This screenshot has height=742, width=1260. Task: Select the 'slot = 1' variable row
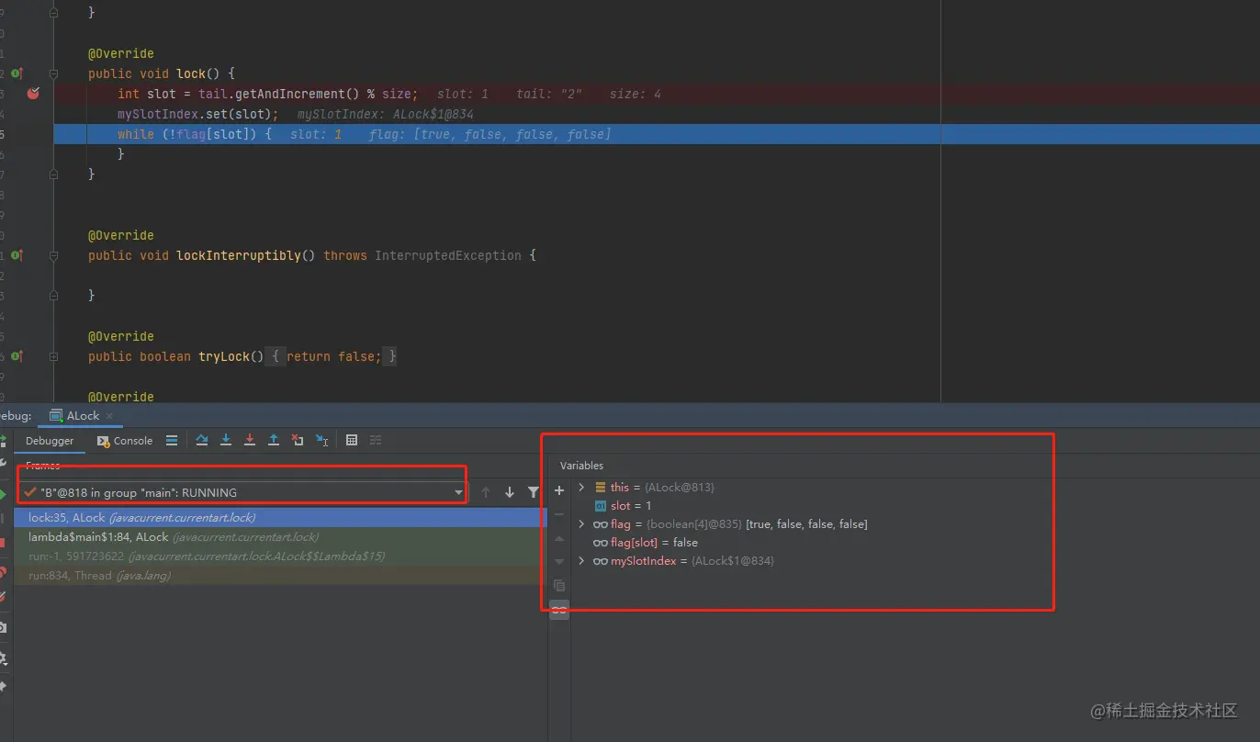coord(623,506)
